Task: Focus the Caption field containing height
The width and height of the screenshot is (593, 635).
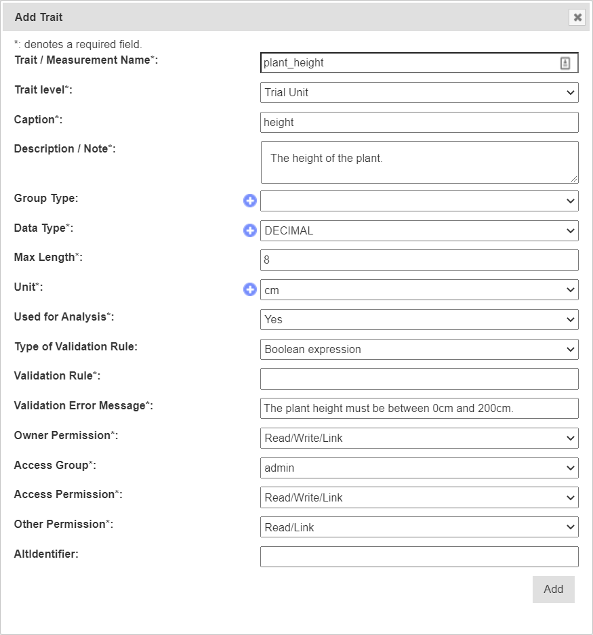Action: tap(419, 122)
